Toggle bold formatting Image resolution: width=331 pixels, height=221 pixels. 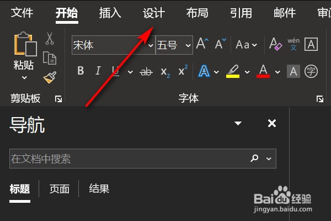tap(81, 71)
